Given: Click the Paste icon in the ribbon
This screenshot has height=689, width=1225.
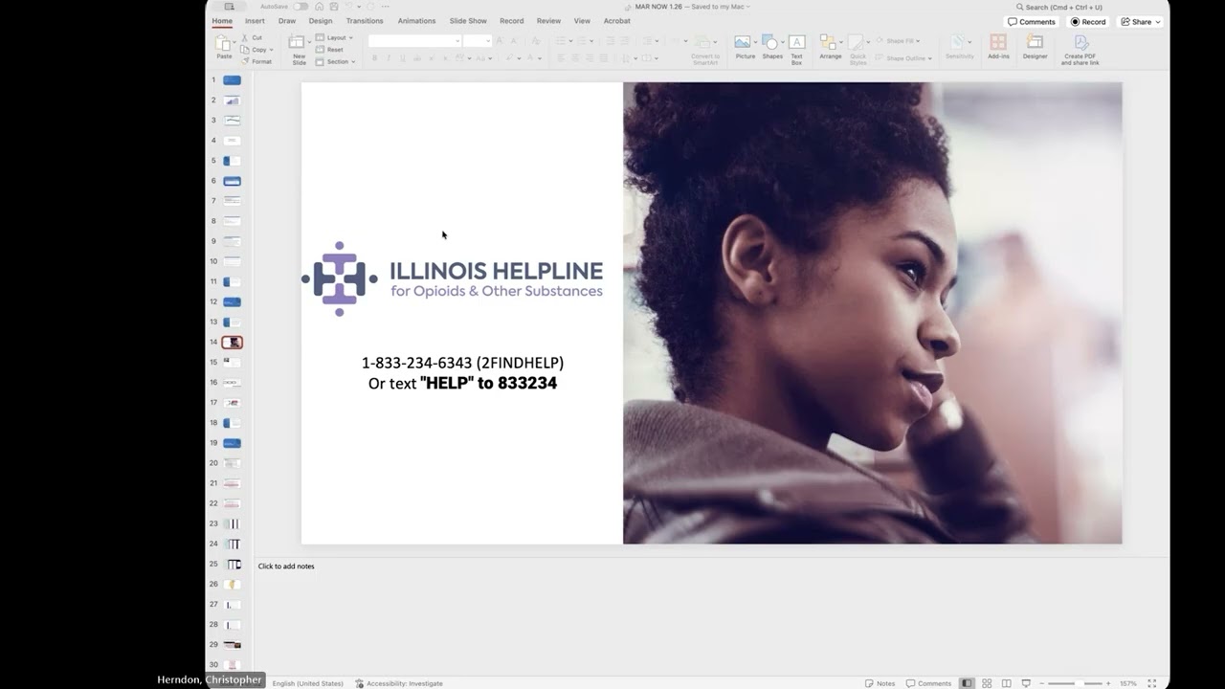Looking at the screenshot, I should click(223, 44).
